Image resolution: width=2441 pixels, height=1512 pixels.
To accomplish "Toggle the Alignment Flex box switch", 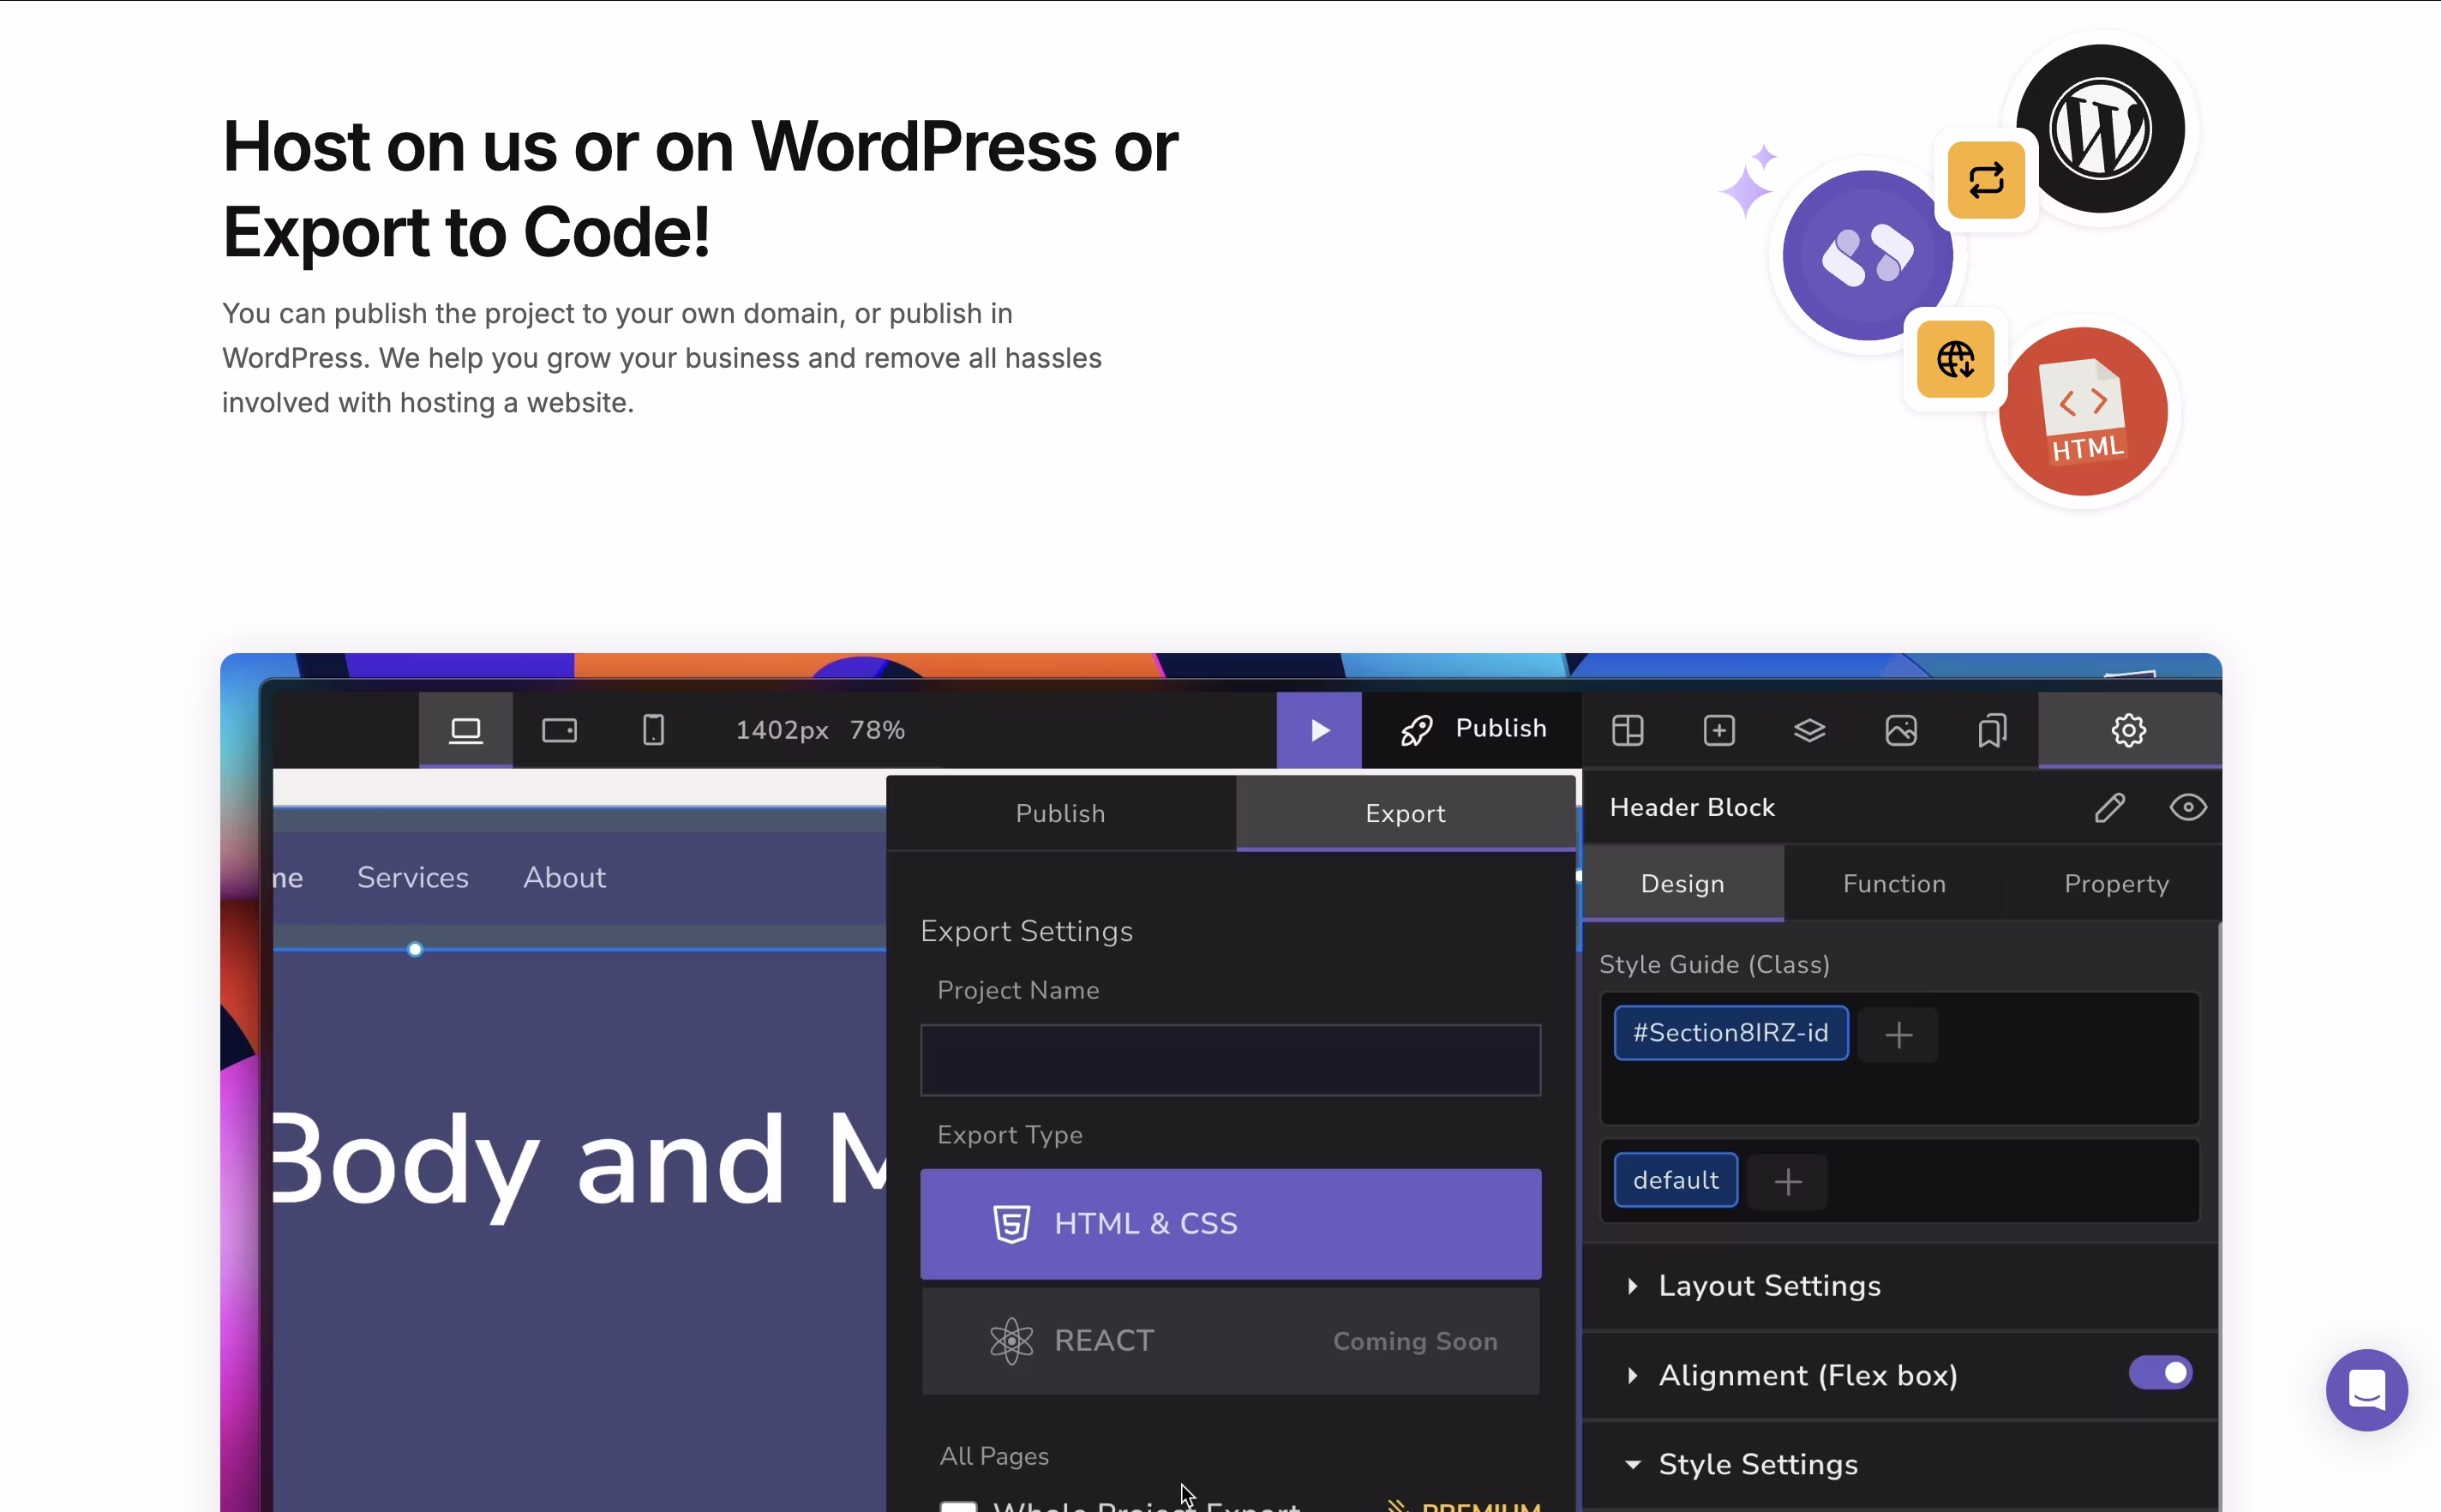I will pyautogui.click(x=2160, y=1374).
